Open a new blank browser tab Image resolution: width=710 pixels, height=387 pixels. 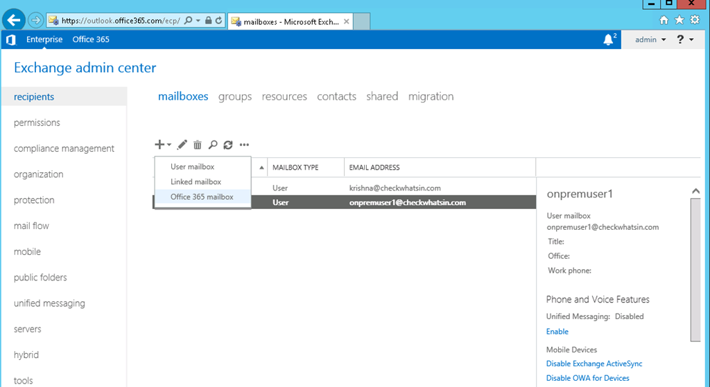(x=361, y=21)
